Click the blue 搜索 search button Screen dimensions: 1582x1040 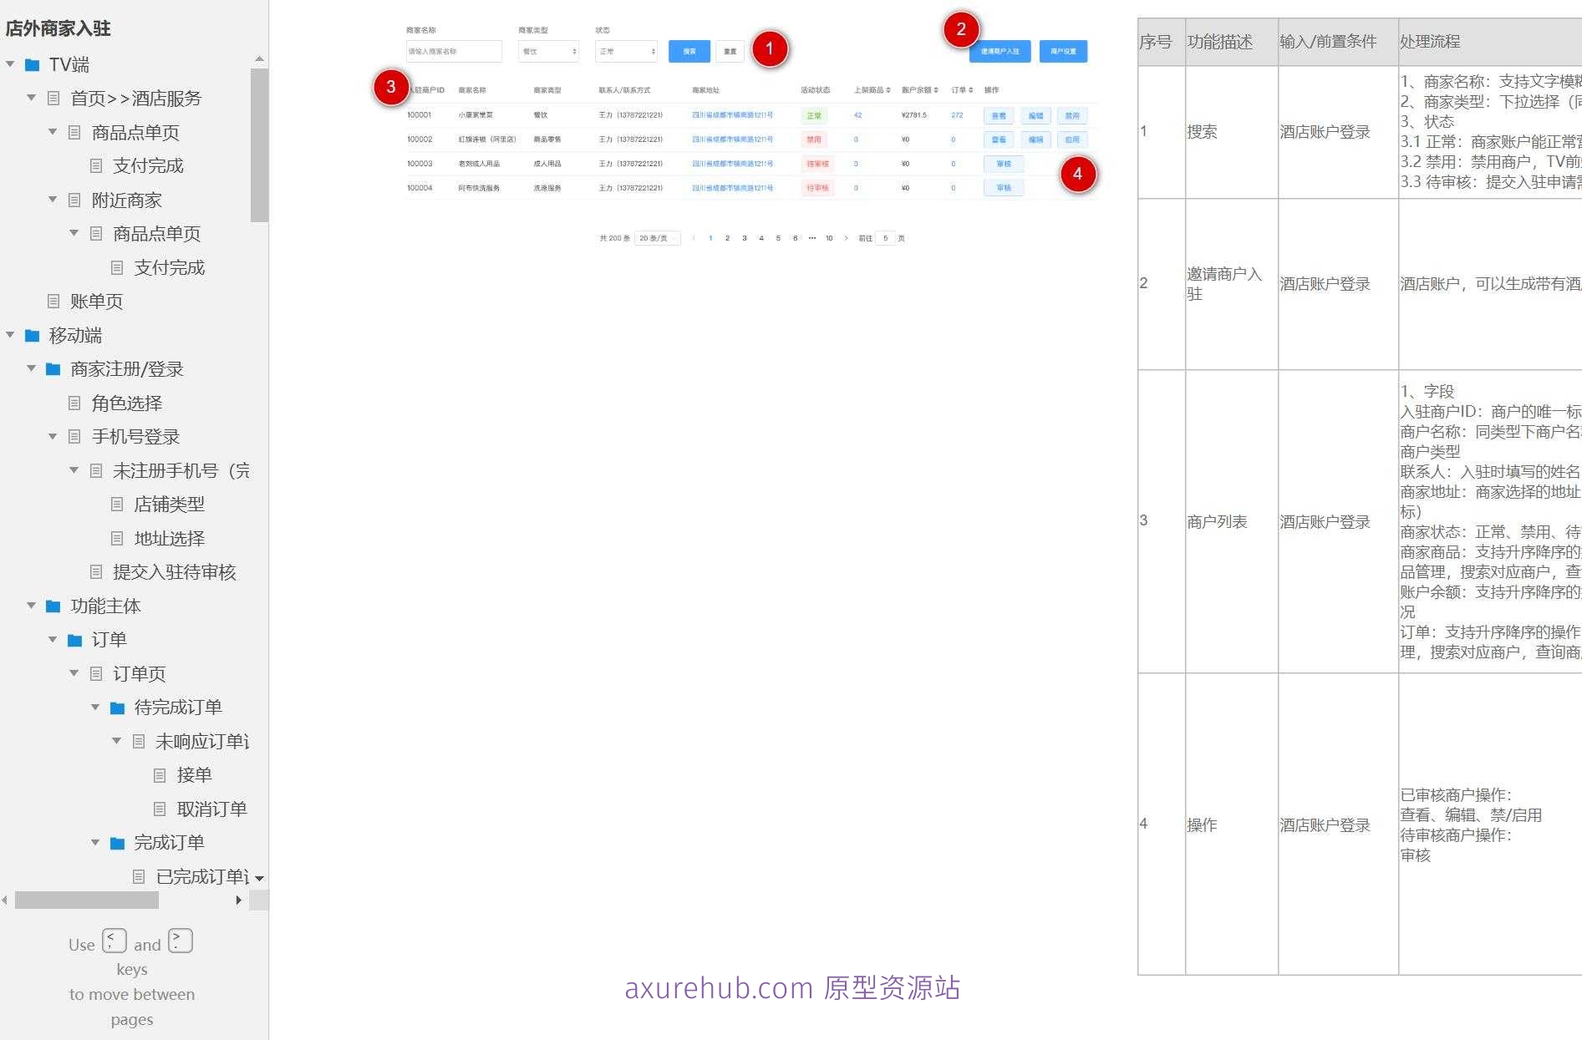(x=689, y=51)
